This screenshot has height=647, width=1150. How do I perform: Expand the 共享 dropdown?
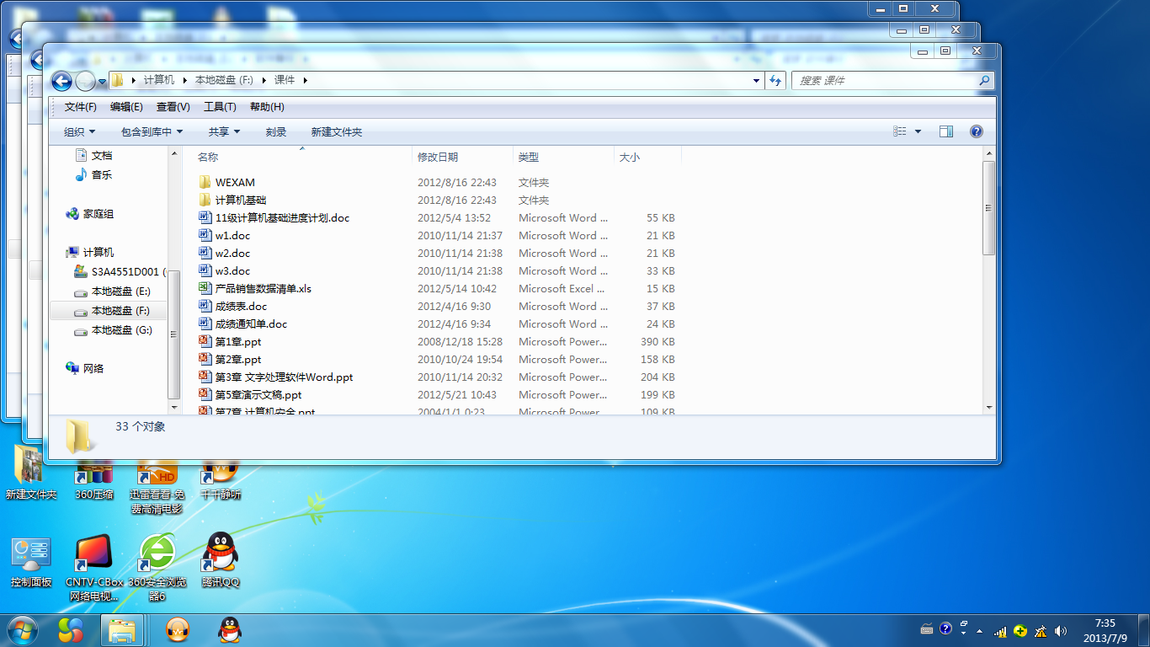click(225, 131)
